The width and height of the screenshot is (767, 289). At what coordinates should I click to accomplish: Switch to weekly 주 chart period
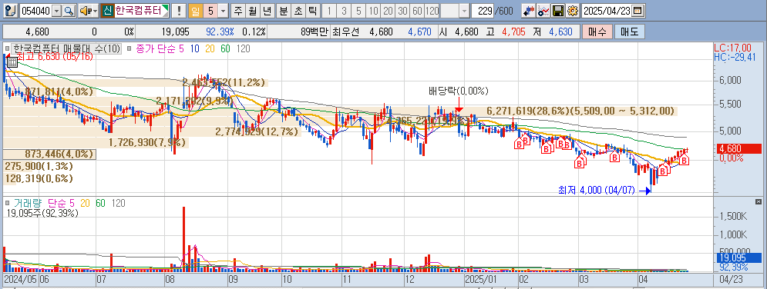coord(237,10)
